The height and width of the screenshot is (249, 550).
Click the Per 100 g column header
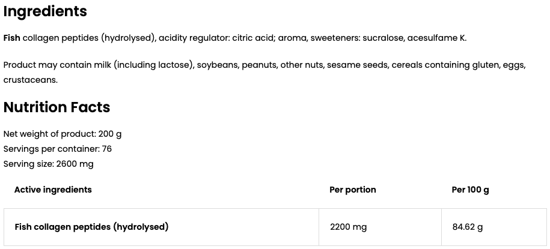pyautogui.click(x=470, y=190)
